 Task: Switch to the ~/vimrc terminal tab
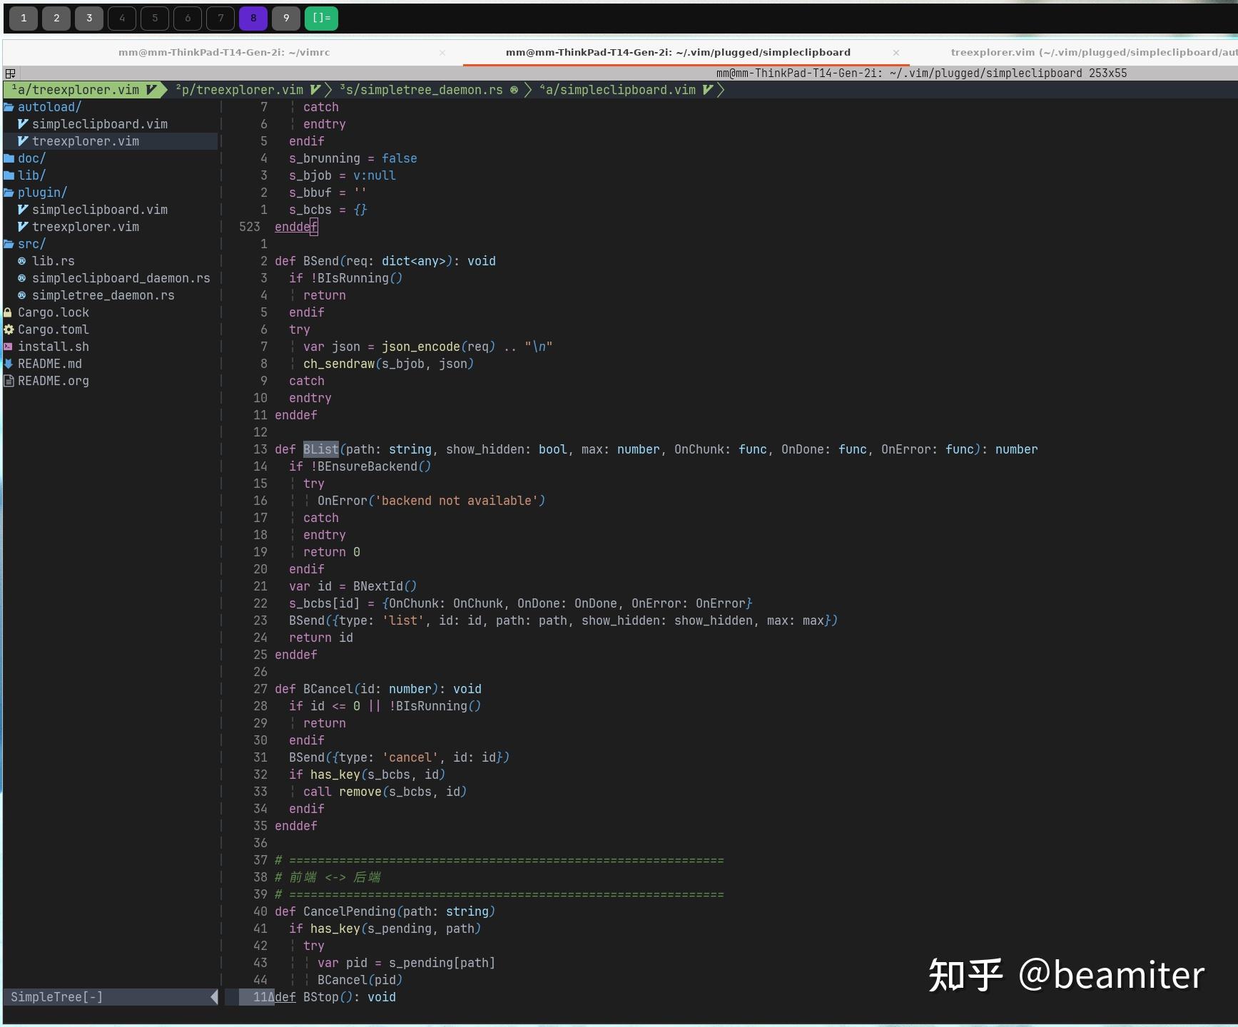(225, 52)
